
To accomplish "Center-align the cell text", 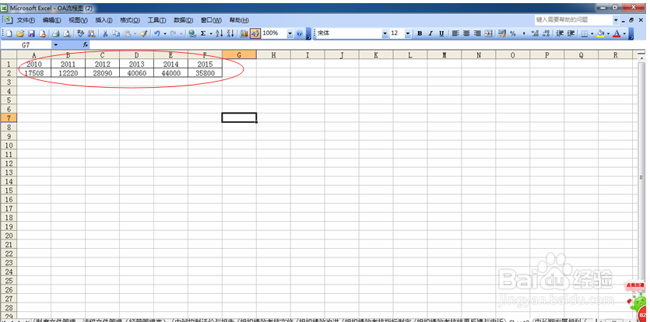I will point(466,33).
